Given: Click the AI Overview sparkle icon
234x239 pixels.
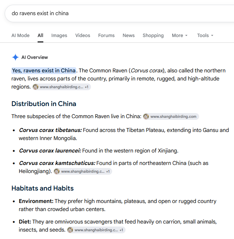Looking at the screenshot, I should [15, 57].
